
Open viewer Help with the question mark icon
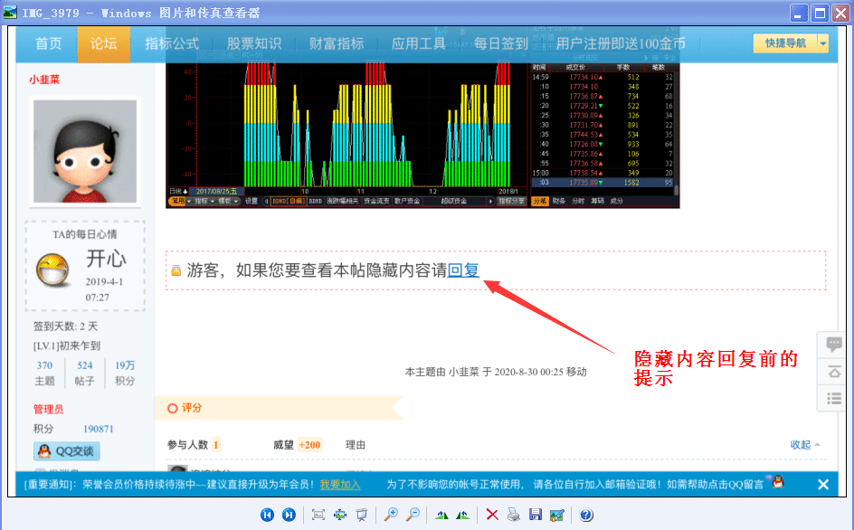point(585,514)
